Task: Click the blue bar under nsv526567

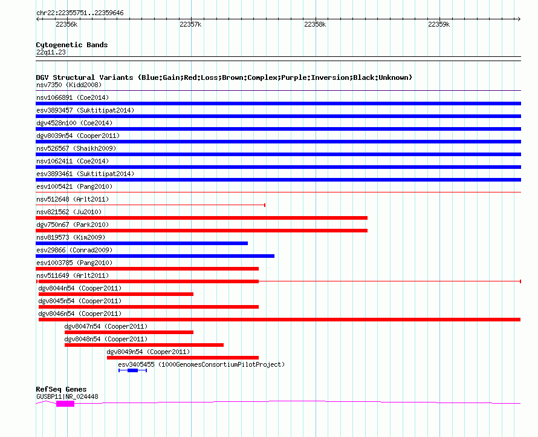Action: click(278, 154)
